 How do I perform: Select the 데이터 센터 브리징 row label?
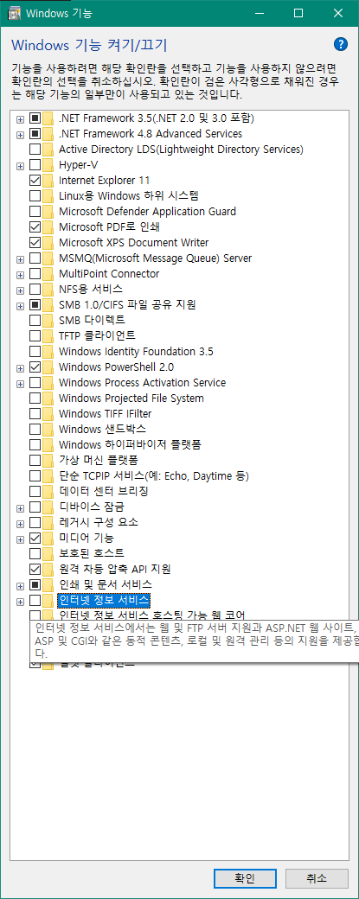click(104, 491)
